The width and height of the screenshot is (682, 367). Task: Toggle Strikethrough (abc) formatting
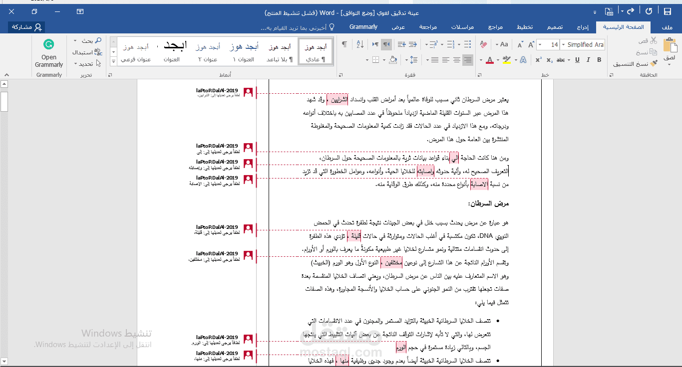(x=560, y=60)
